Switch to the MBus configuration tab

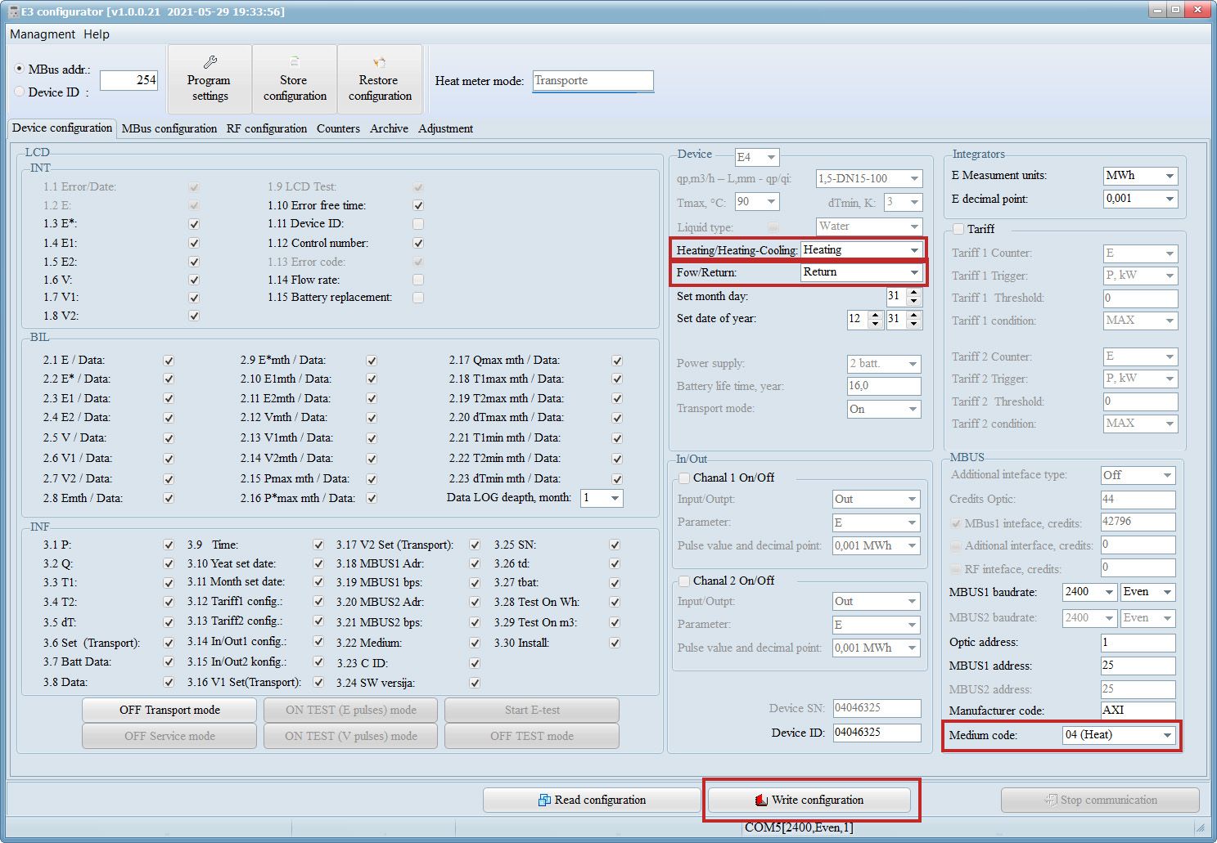pos(169,128)
